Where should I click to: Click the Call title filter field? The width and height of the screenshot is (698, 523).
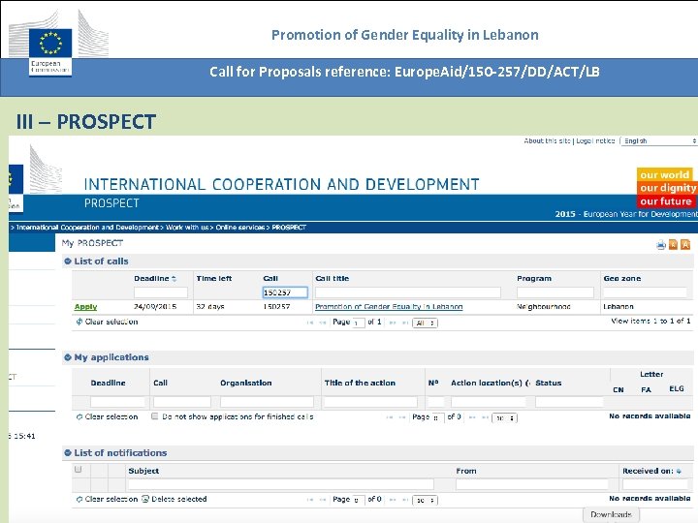click(x=408, y=292)
